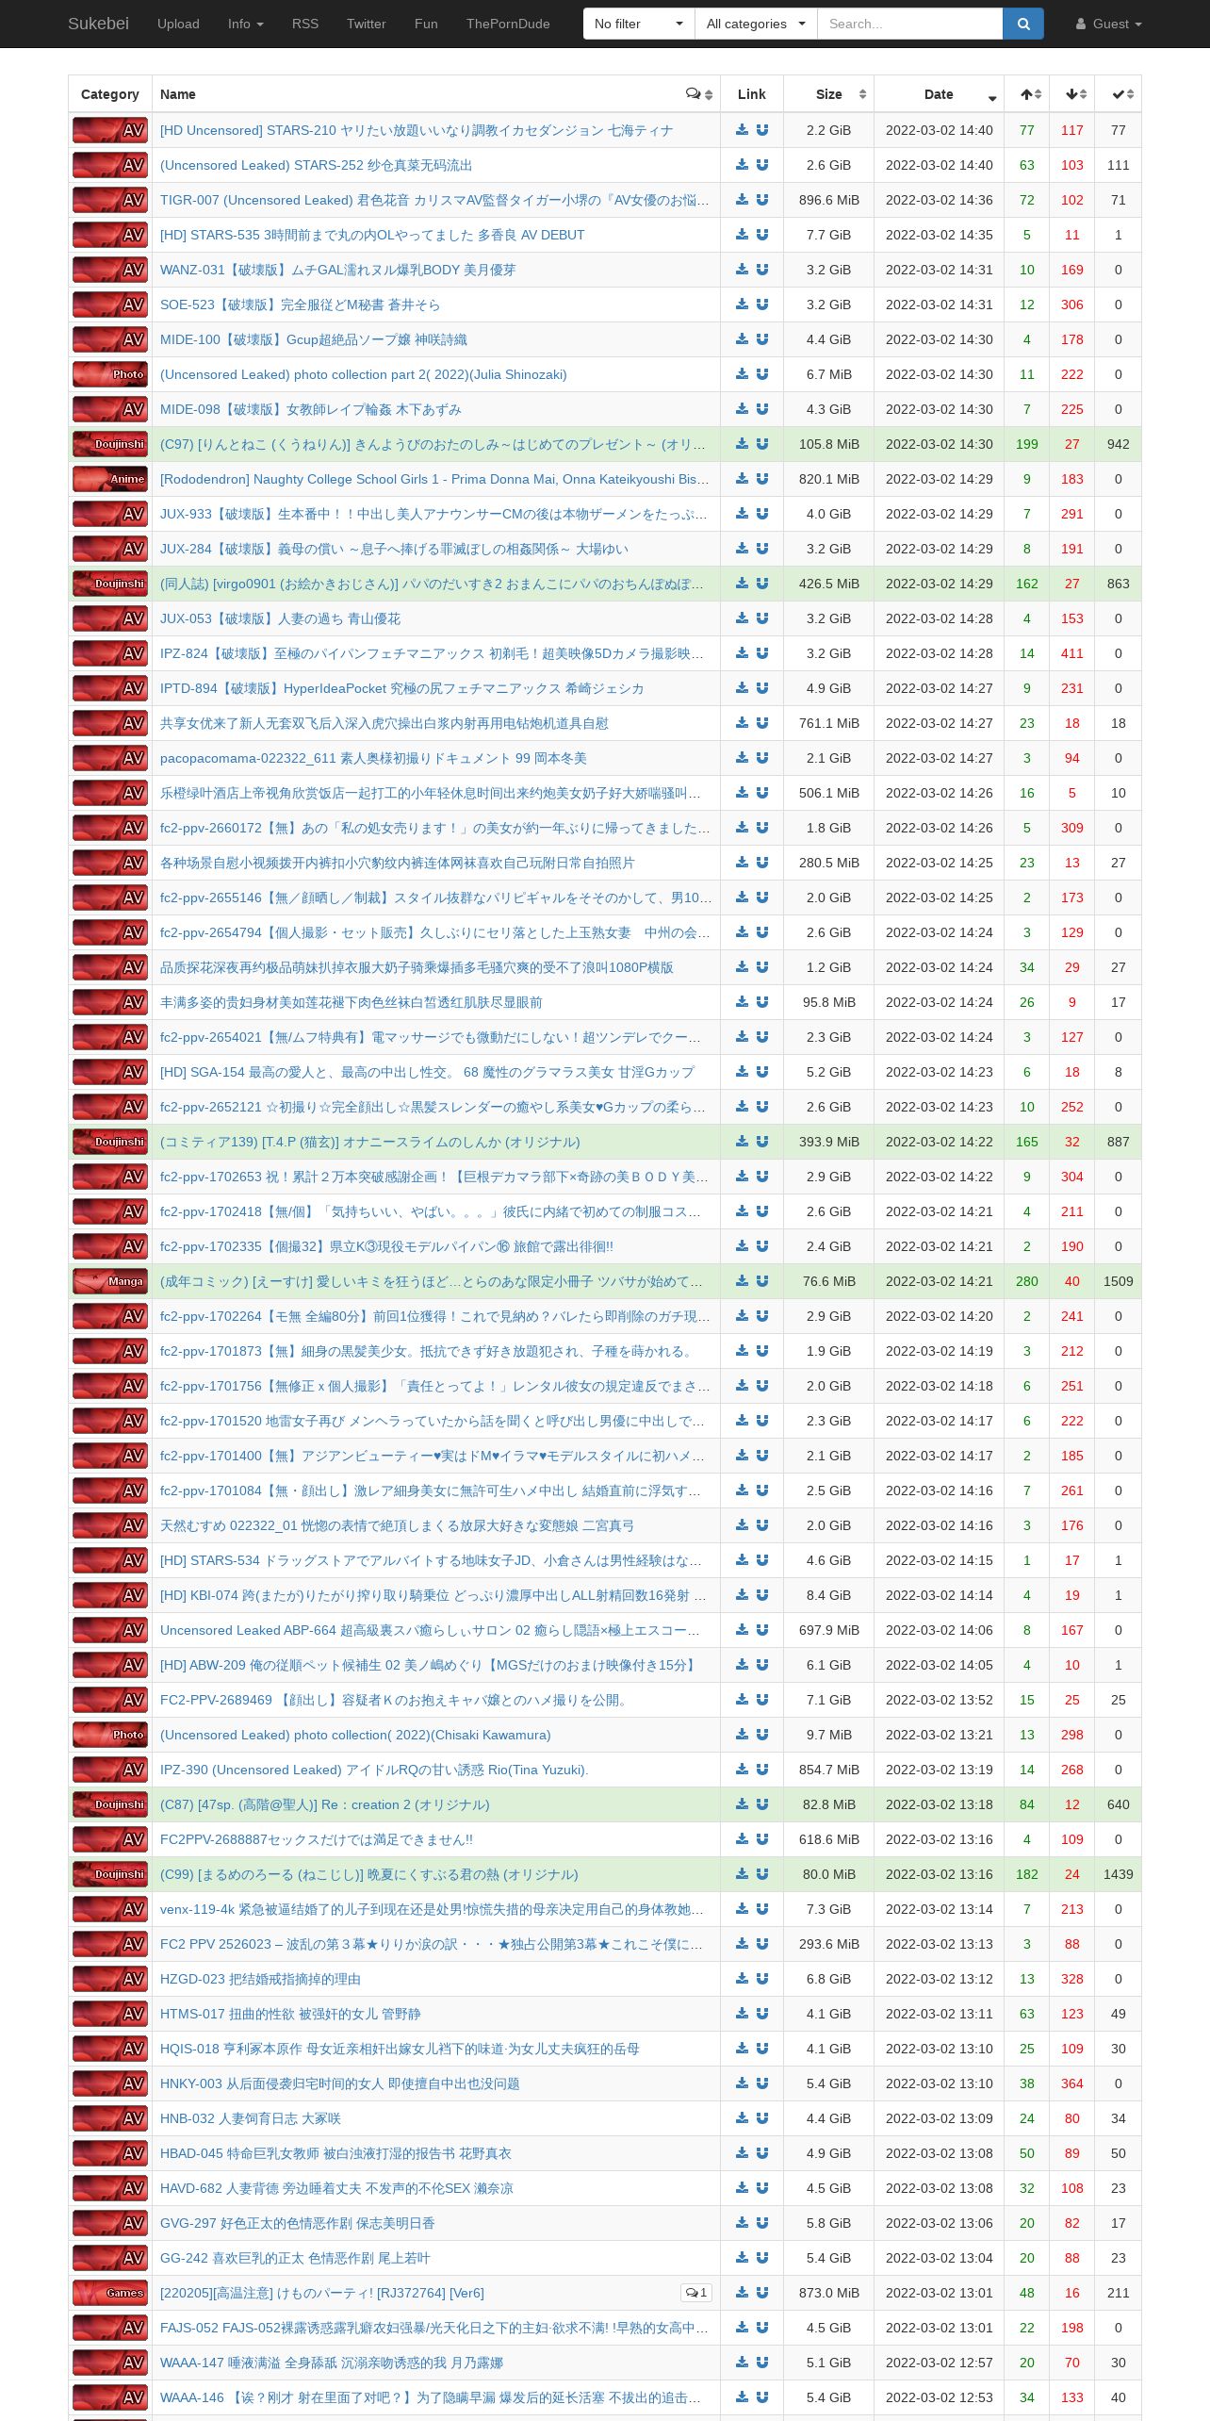The image size is (1210, 2421).
Task: Open magnet link for STARS-210 row
Action: click(x=762, y=130)
